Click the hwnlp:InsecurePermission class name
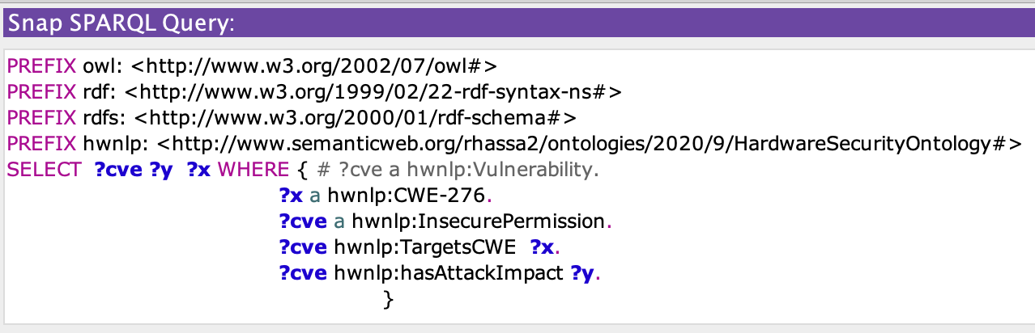Viewport: 1035px width, 333px height. 479,221
